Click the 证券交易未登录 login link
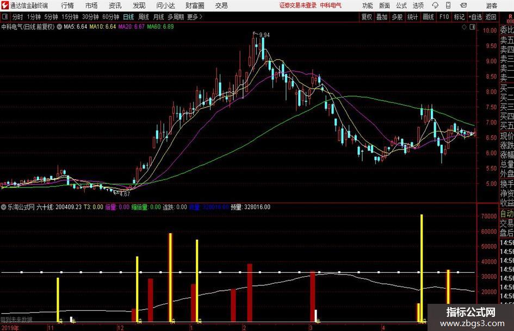This screenshot has height=331, width=514. pyautogui.click(x=298, y=5)
